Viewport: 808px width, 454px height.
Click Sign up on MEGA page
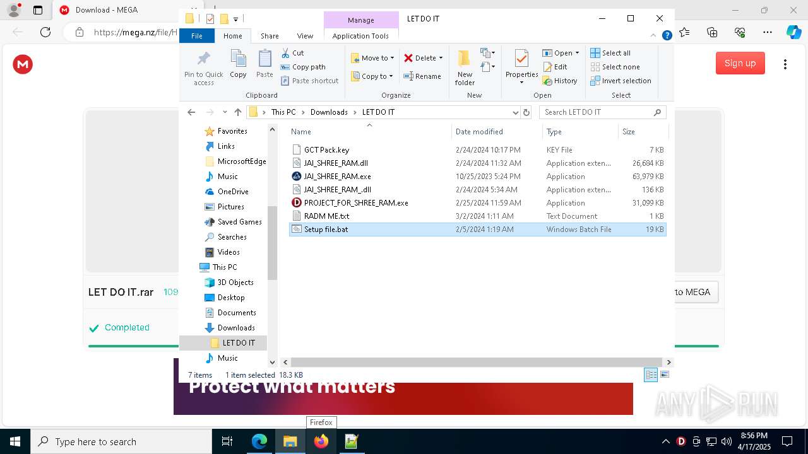[740, 63]
